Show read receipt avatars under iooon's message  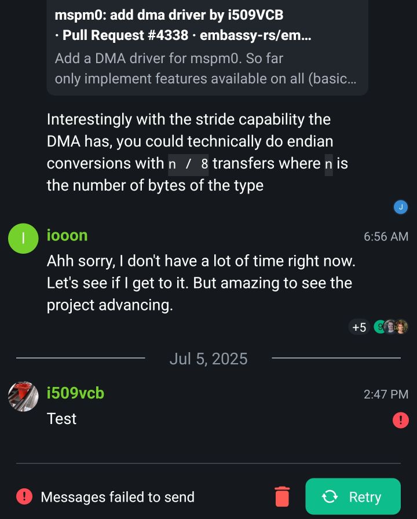tap(391, 327)
